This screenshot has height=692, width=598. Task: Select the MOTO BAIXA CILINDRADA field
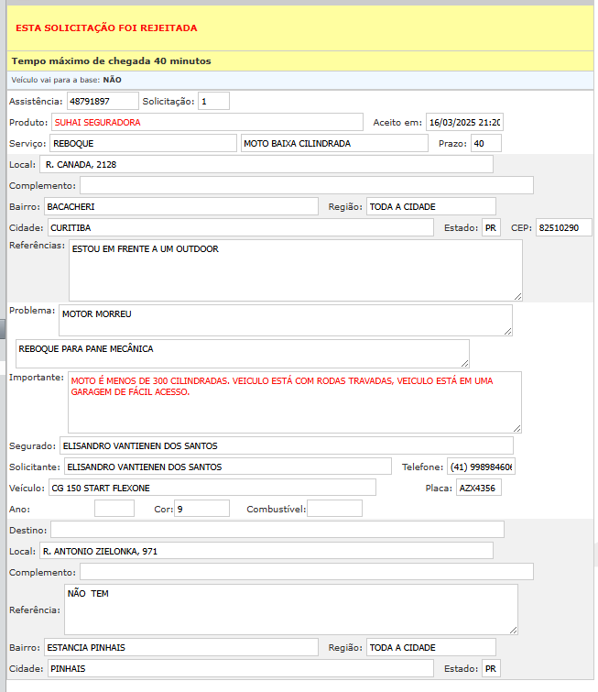(x=334, y=144)
